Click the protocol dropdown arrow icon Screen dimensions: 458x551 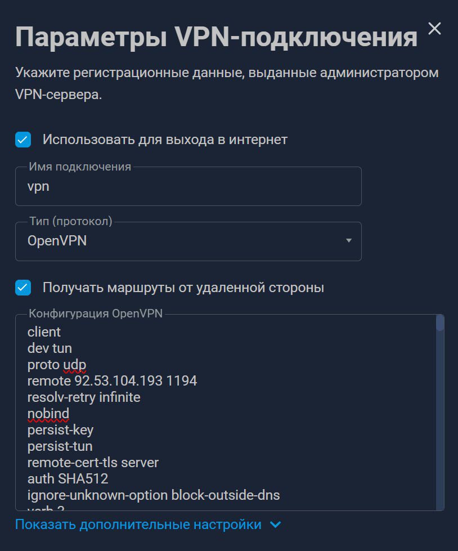click(x=349, y=241)
